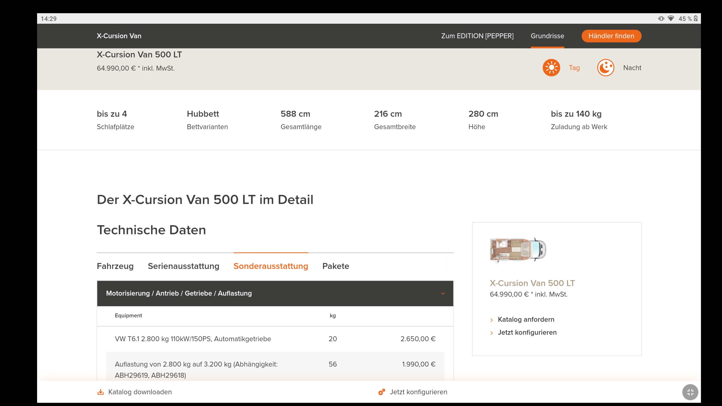Click the X-Cursion Van 500 LT banner heading
The height and width of the screenshot is (406, 722).
(x=139, y=55)
